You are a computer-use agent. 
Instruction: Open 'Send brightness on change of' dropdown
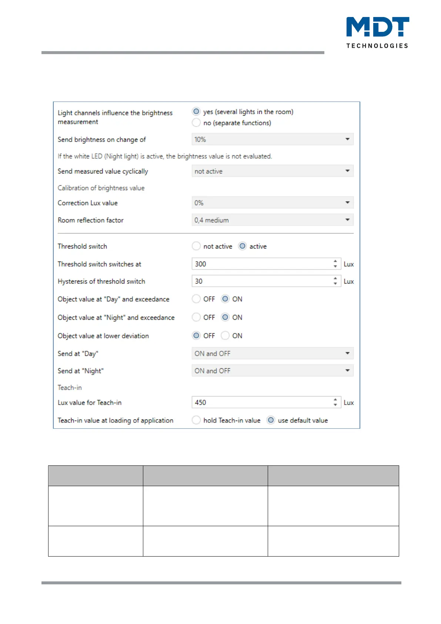273,139
